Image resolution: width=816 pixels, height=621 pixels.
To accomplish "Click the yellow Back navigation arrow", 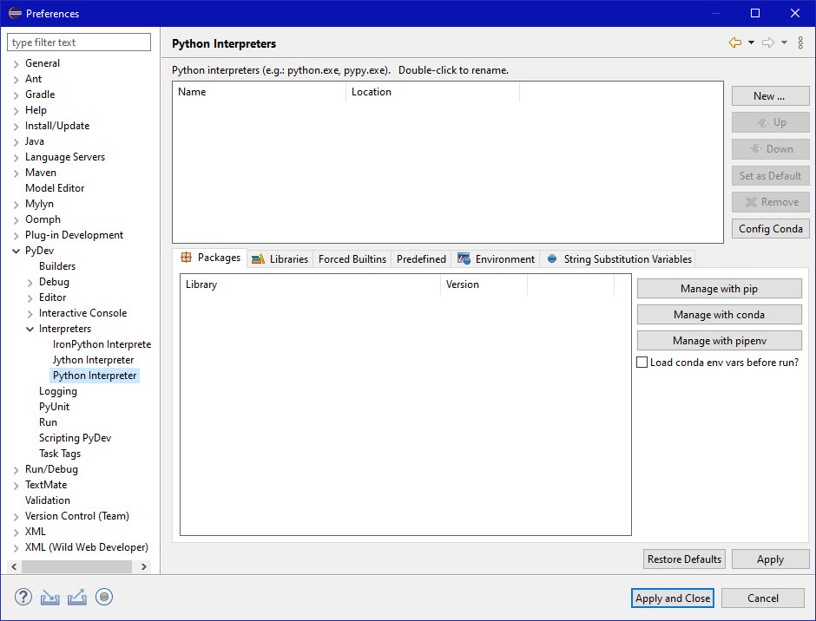I will (x=735, y=42).
